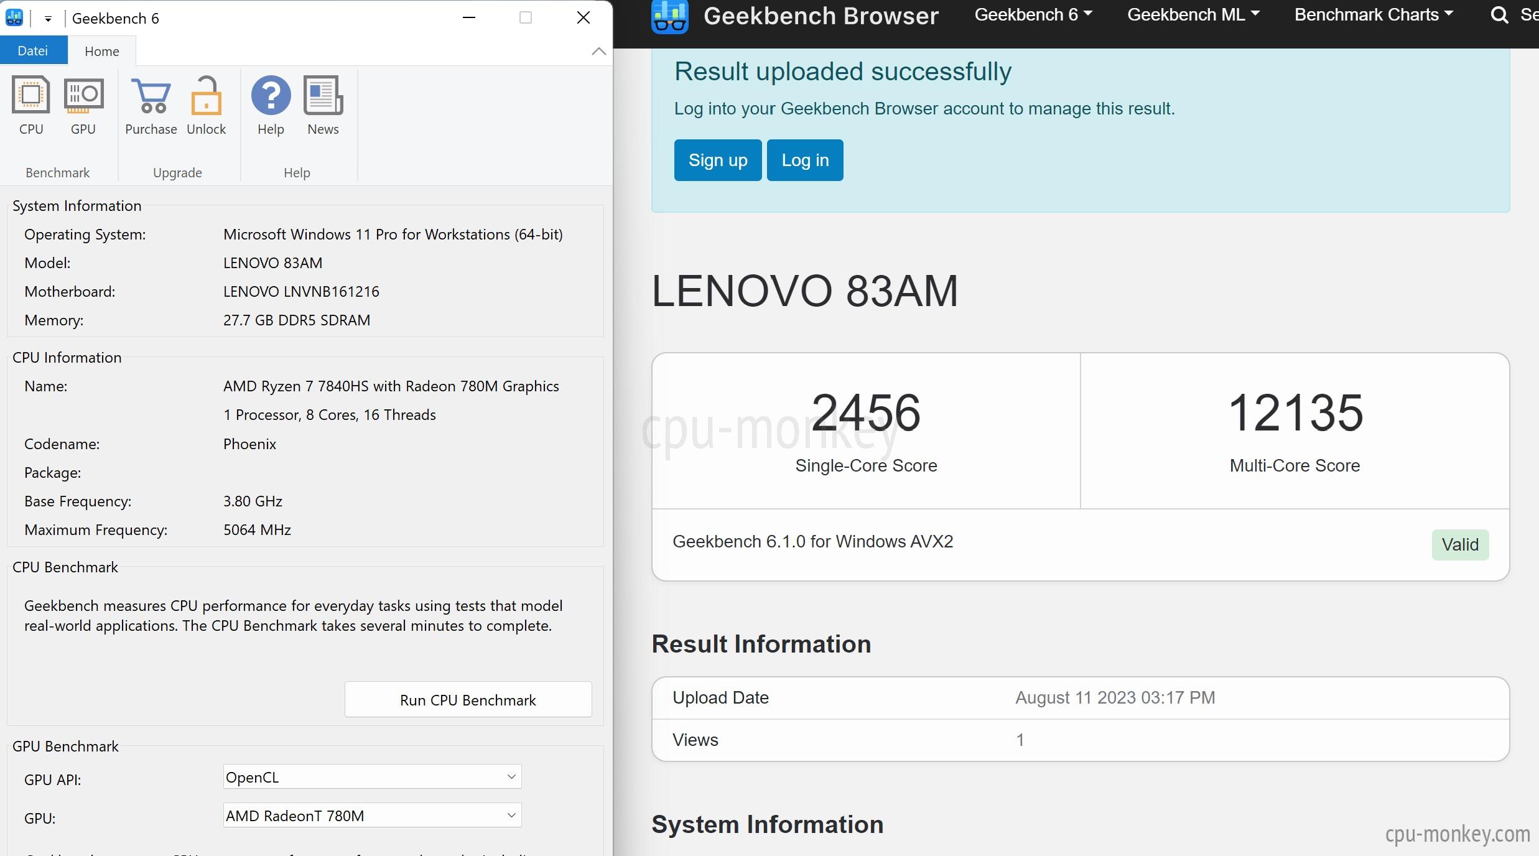Screen dimensions: 1539x856
Task: Click the Geekbench app icon in title bar
Action: pyautogui.click(x=14, y=17)
